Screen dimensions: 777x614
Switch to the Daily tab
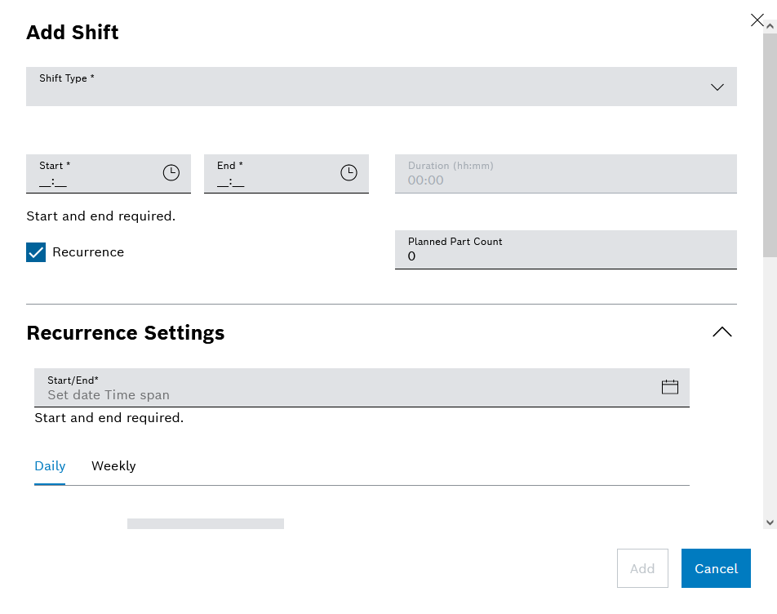click(50, 466)
